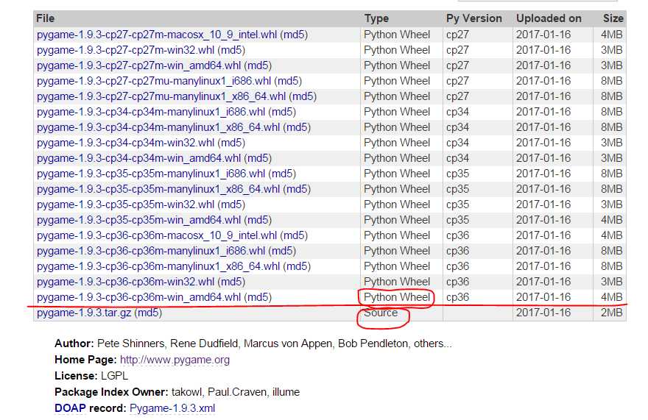
Task: Open pygame-1.9.3-cp34-cp34m-win32.whl link
Action: click(x=126, y=143)
